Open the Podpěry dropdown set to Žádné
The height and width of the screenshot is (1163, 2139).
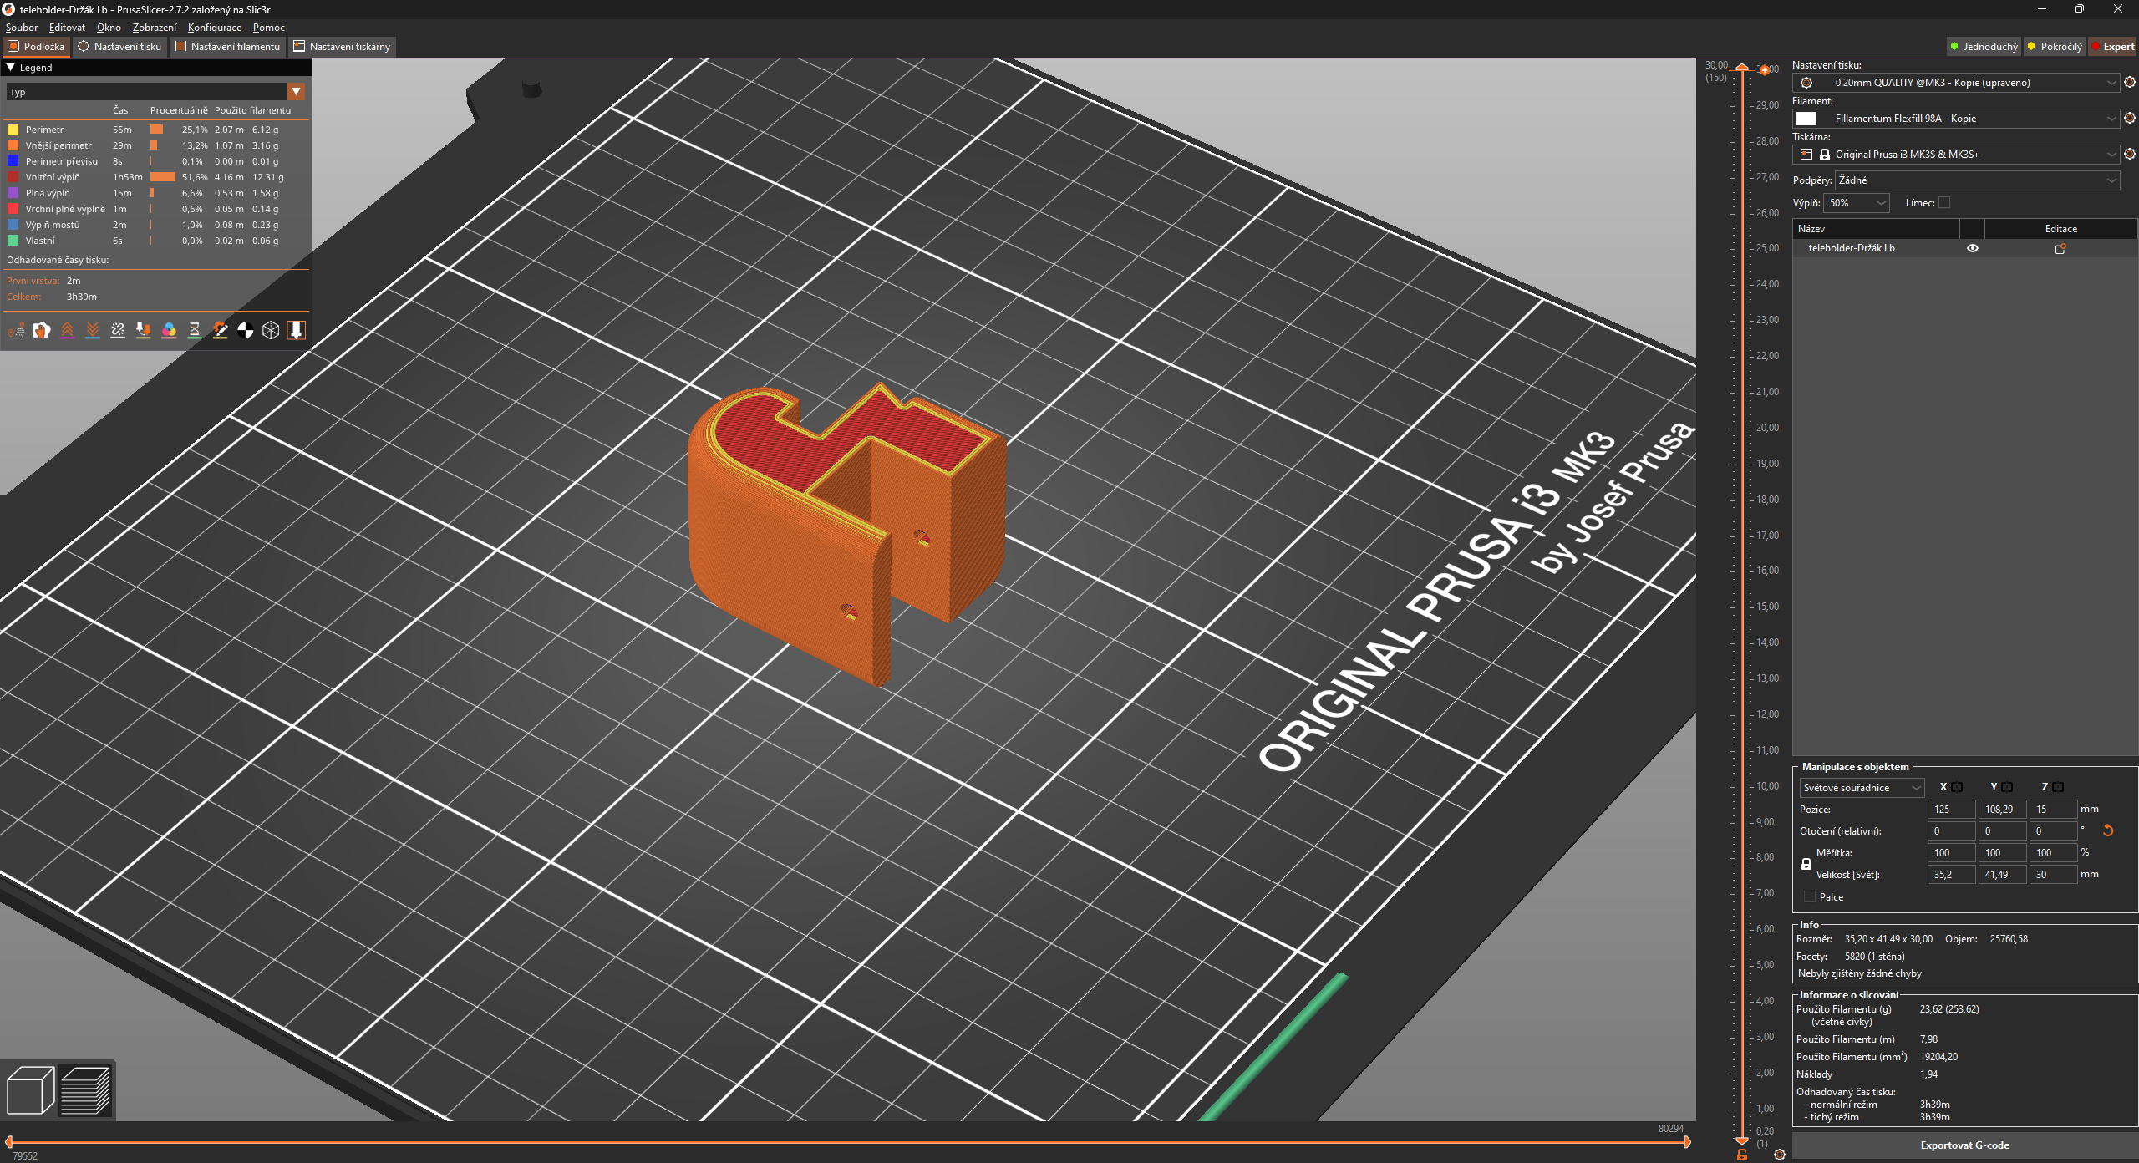(1977, 180)
